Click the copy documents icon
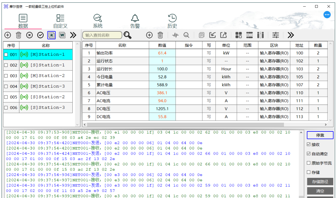Viewport: 336px width, 198px height. 201,35
